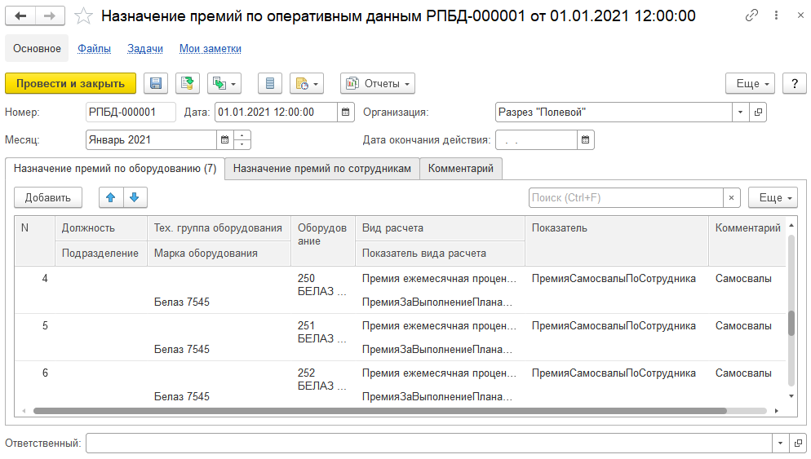
Task: Decrease month with spinner down arrow
Action: [x=242, y=144]
